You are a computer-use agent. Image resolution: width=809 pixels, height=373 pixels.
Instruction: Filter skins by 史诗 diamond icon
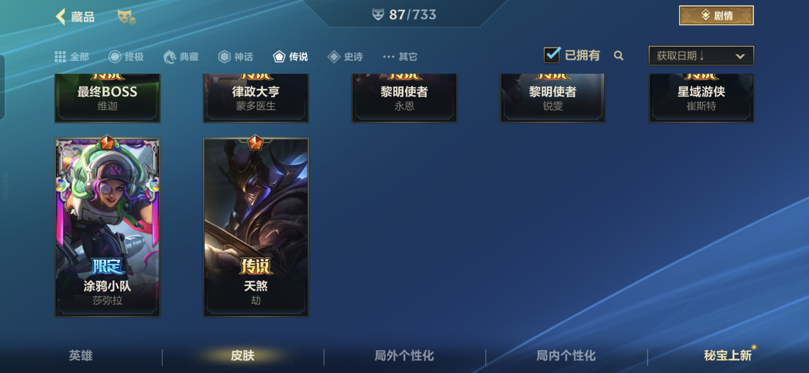coord(334,57)
